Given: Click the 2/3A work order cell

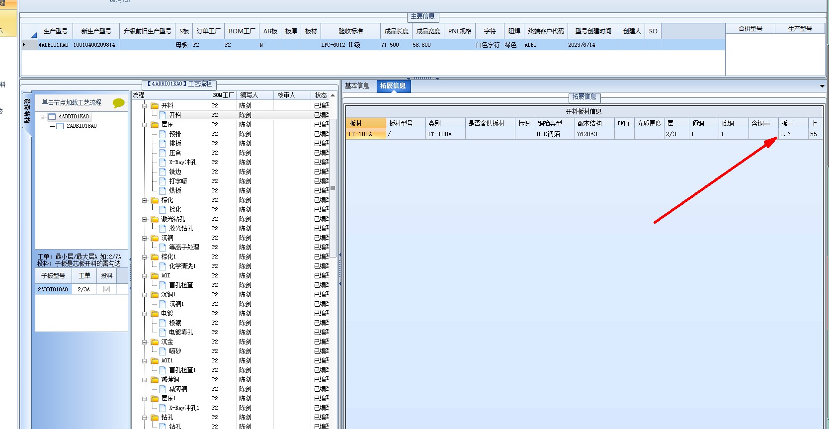Looking at the screenshot, I should pyautogui.click(x=84, y=289).
